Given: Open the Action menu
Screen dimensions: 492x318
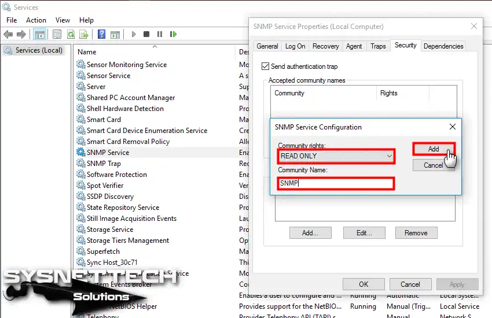Looking at the screenshot, I should 36,20.
